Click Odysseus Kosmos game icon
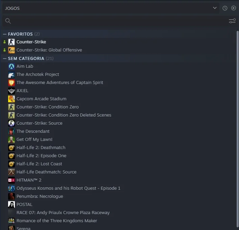The image size is (239, 230). point(11,188)
